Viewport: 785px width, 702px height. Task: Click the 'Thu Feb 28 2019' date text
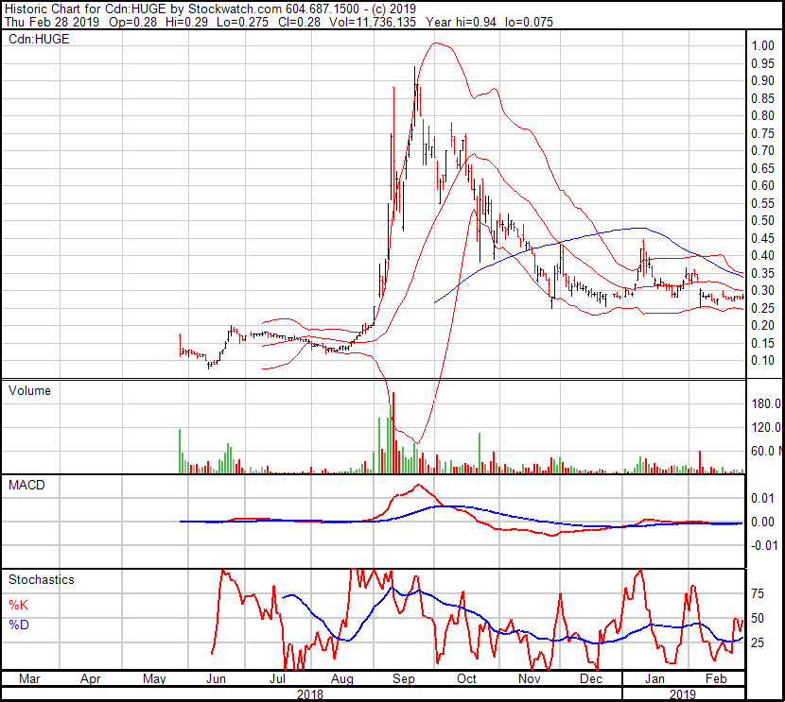[52, 22]
